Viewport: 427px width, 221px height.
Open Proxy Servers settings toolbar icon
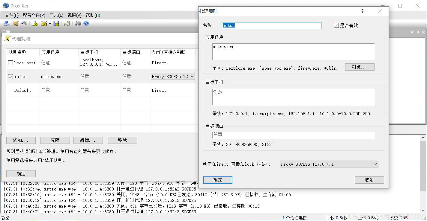point(7,23)
